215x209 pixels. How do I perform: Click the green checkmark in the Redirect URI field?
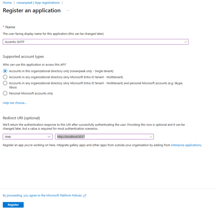pos(151,137)
